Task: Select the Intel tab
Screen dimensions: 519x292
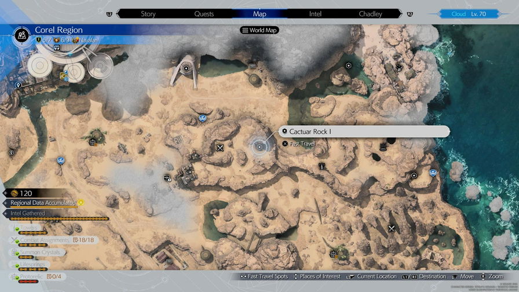Action: (315, 14)
